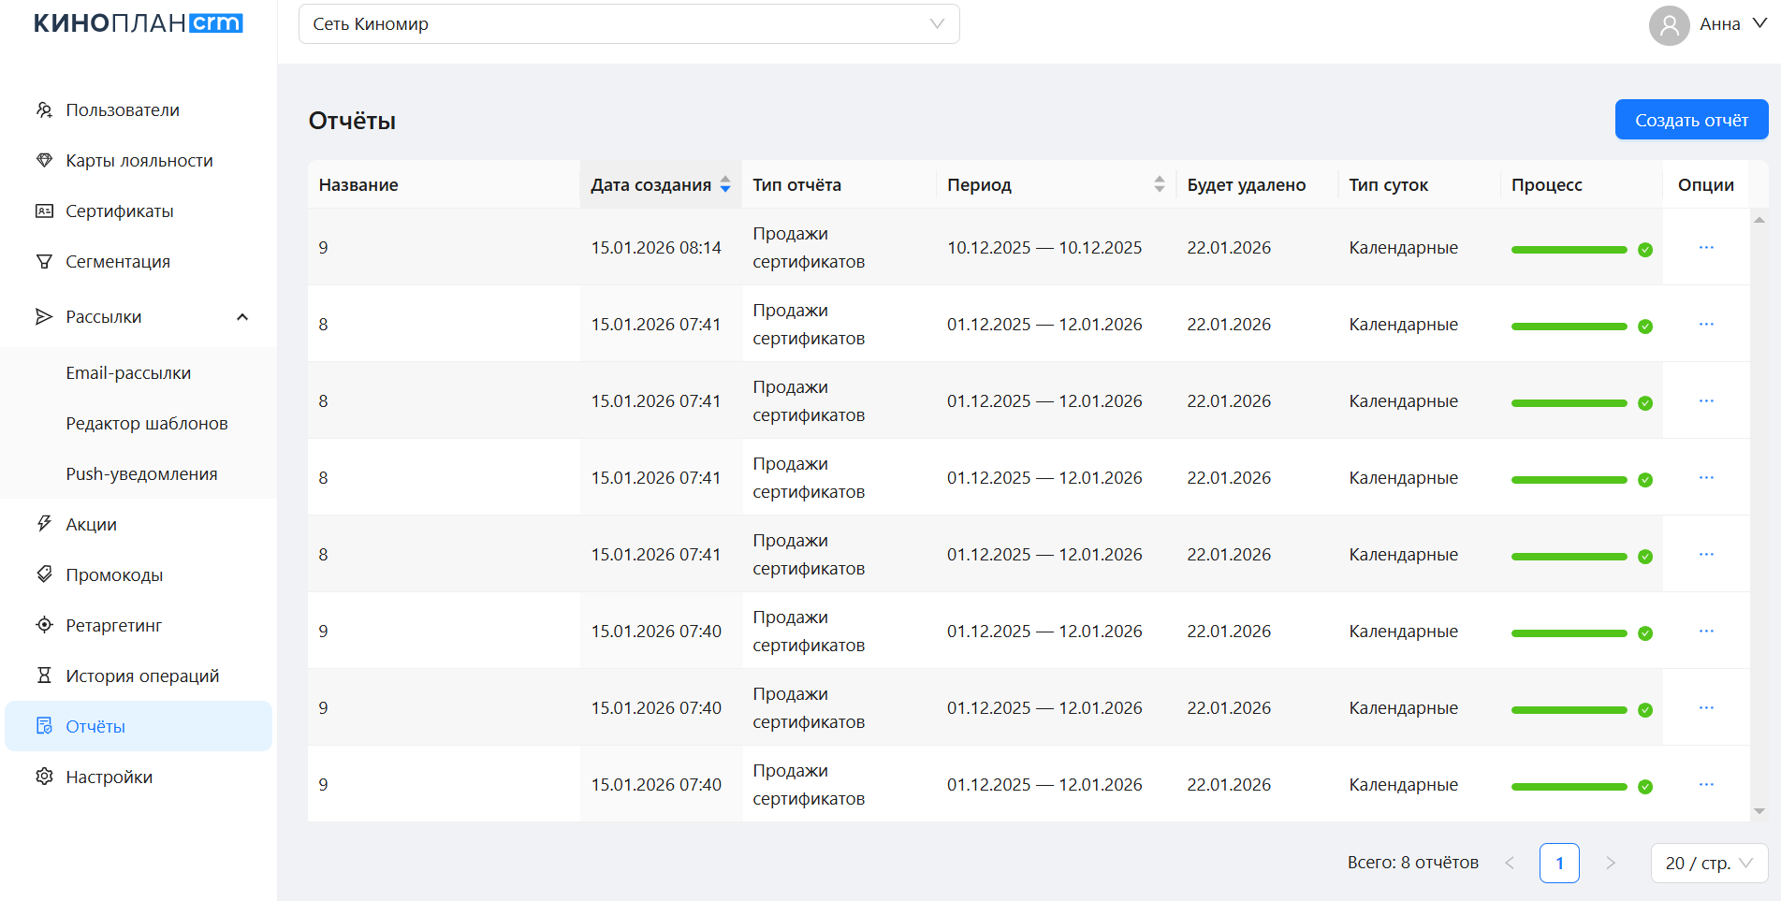Open the 20 / стр. page size dropdown
This screenshot has height=901, width=1781.
[x=1708, y=863]
